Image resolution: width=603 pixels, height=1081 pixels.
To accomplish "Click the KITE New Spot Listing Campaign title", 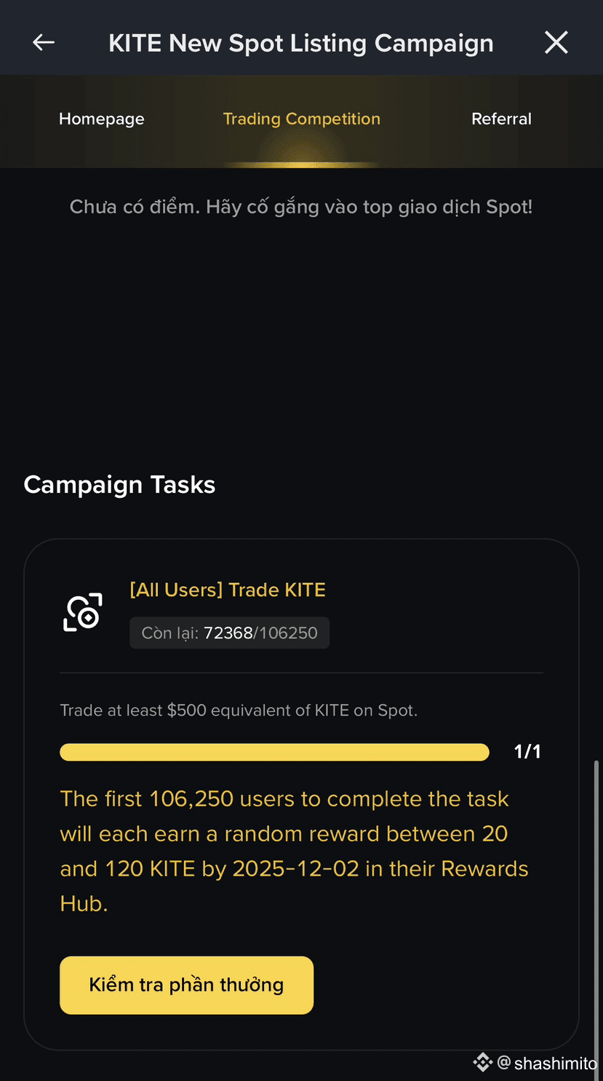I will [301, 43].
